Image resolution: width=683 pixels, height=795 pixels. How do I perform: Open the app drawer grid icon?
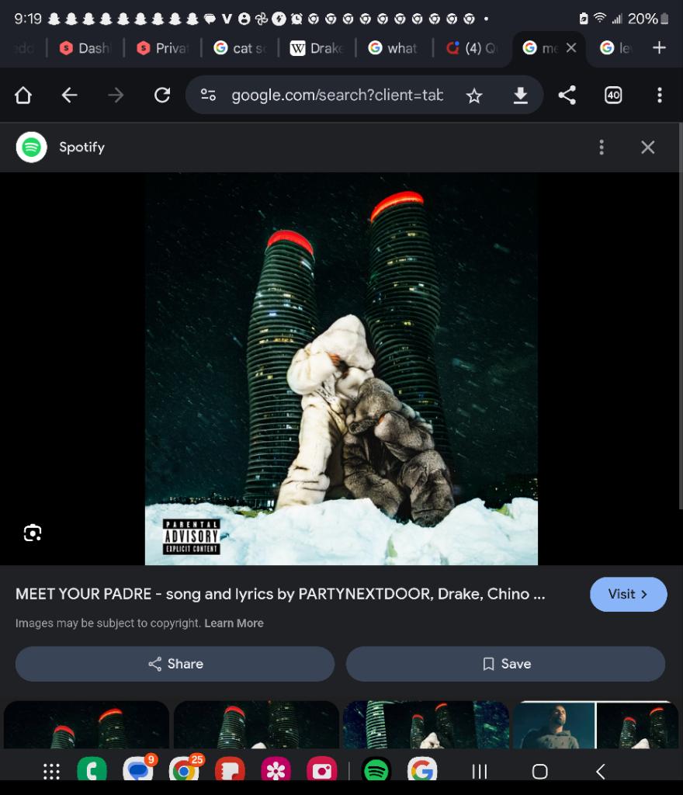51,771
